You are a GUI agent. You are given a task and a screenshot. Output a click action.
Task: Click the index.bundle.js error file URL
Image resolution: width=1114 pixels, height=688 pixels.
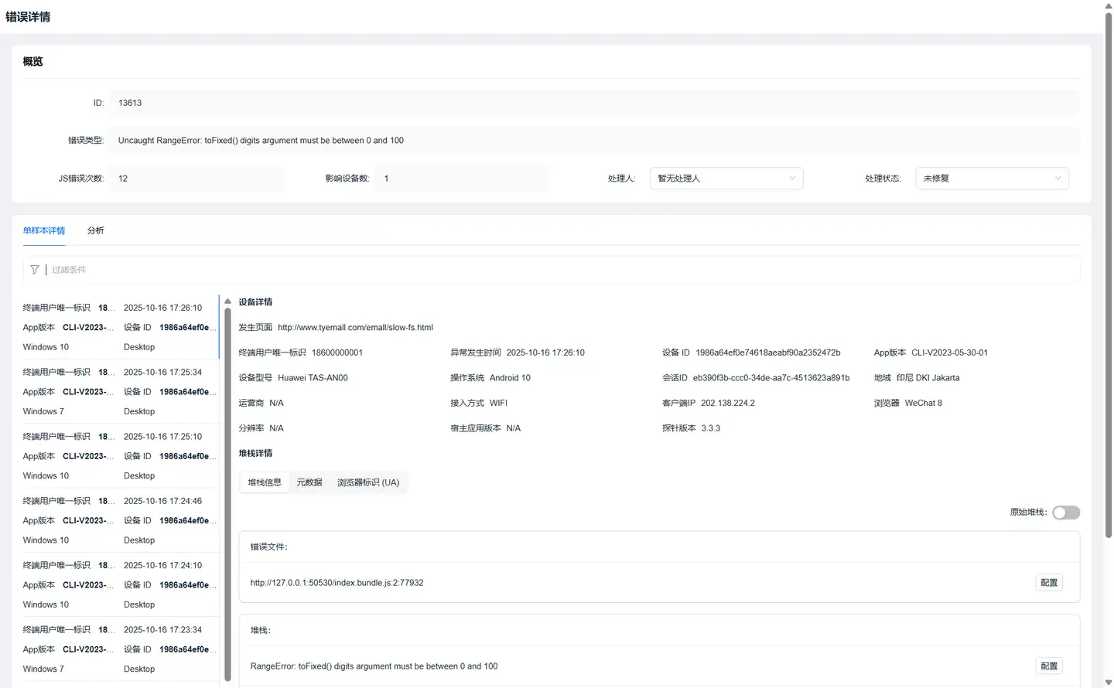[337, 583]
